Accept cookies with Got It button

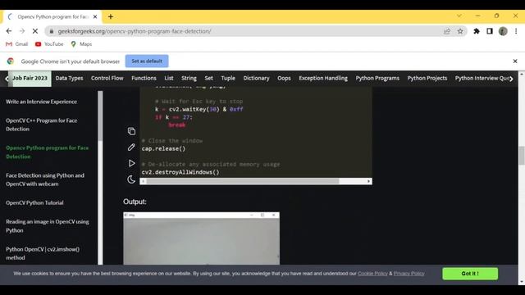click(x=470, y=274)
